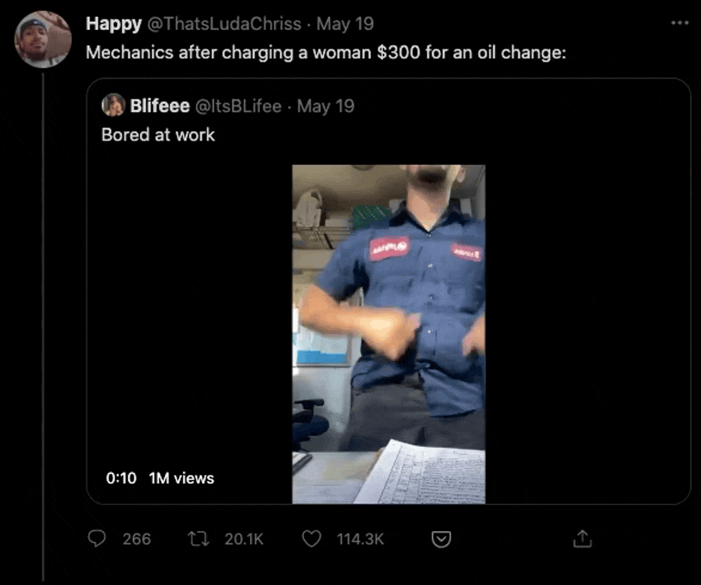Click the @ItsBLifee handle
The width and height of the screenshot is (701, 585).
[239, 106]
